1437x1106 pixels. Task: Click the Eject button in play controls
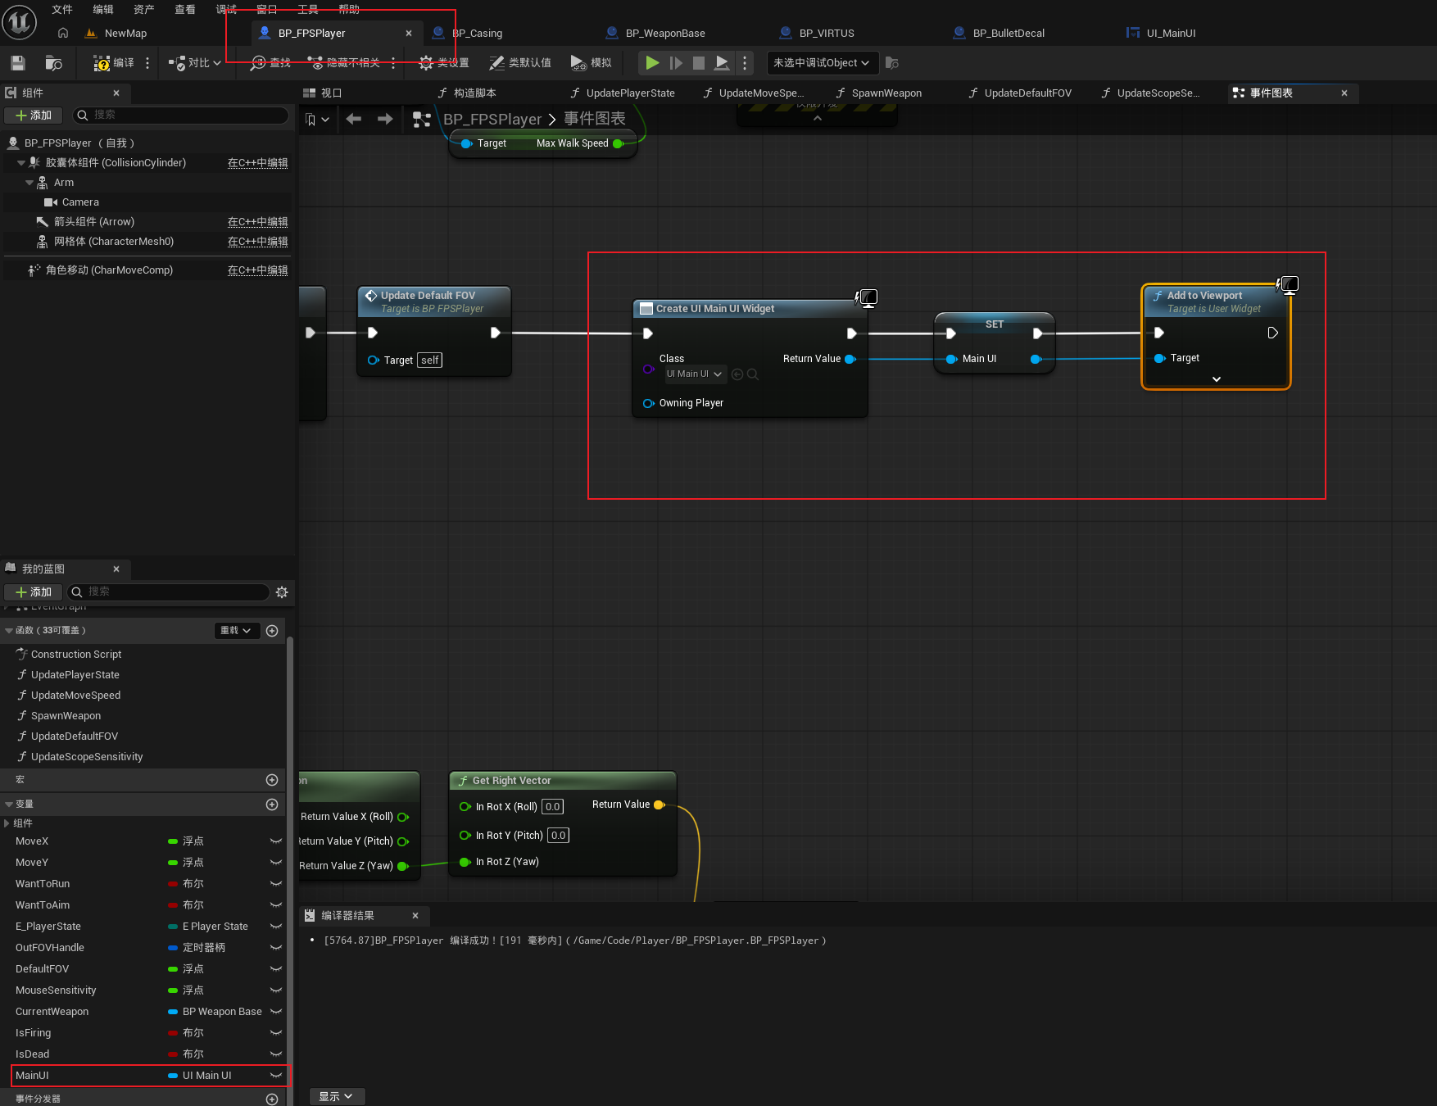click(722, 62)
